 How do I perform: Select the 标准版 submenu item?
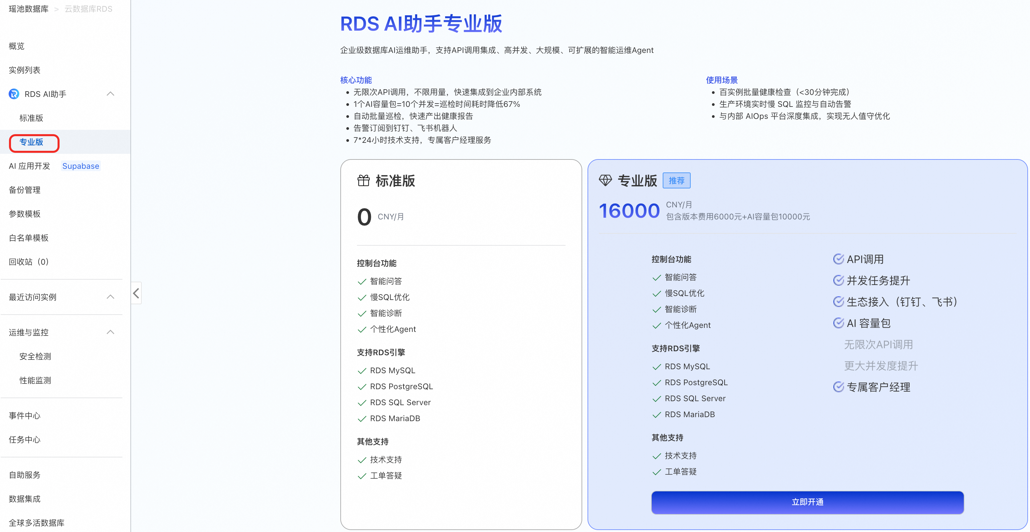[31, 118]
